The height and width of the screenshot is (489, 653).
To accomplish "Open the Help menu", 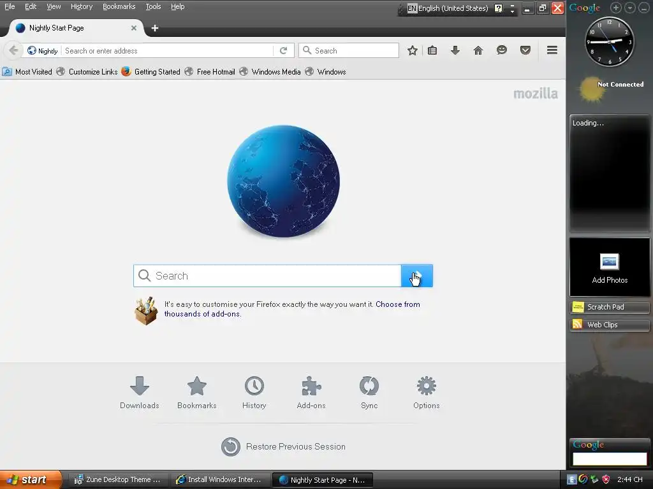I will (177, 6).
